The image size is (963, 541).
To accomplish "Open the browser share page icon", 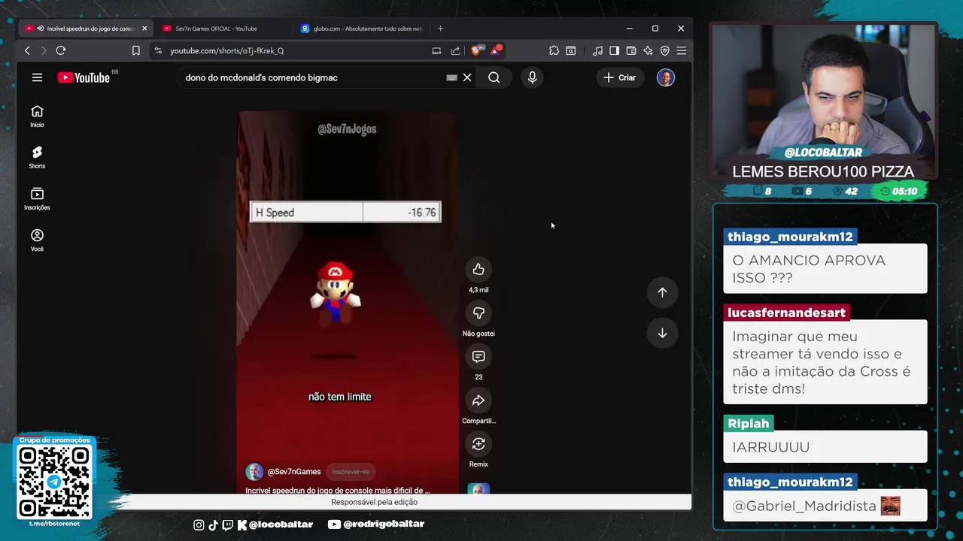I will click(x=455, y=50).
